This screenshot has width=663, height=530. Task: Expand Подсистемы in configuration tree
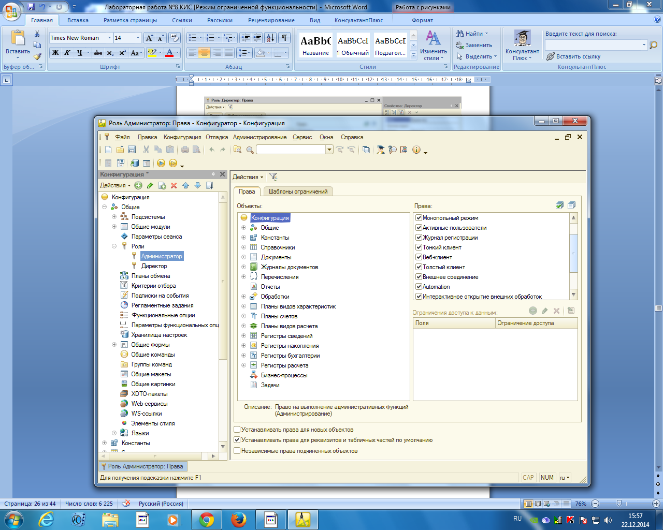(114, 217)
